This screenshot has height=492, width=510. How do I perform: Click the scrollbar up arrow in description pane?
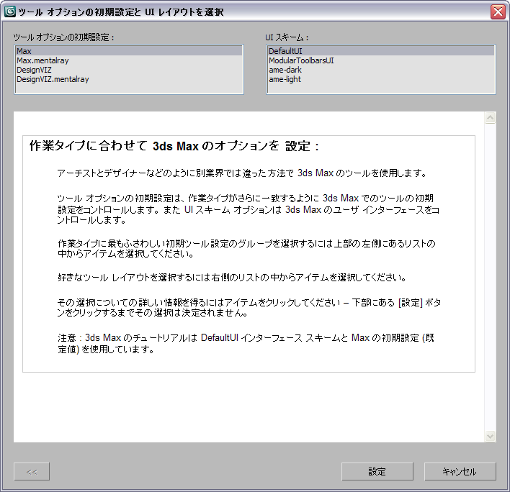click(490, 117)
